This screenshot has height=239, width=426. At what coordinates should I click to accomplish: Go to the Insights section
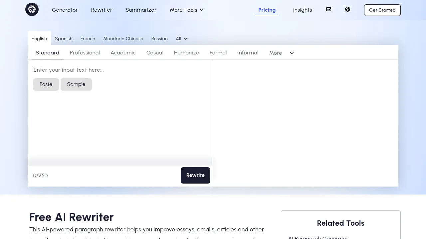click(x=303, y=10)
